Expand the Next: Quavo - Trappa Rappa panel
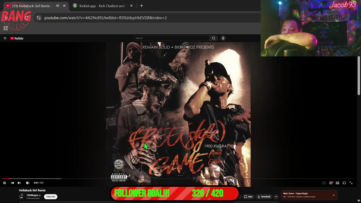 (334, 195)
